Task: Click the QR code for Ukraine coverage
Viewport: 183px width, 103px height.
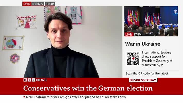Action: (133, 59)
